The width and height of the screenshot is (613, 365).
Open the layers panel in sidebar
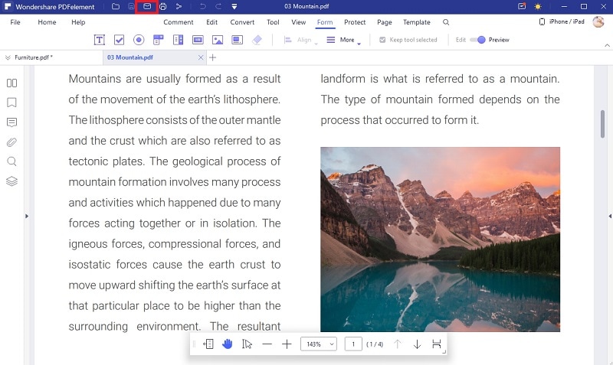click(11, 181)
